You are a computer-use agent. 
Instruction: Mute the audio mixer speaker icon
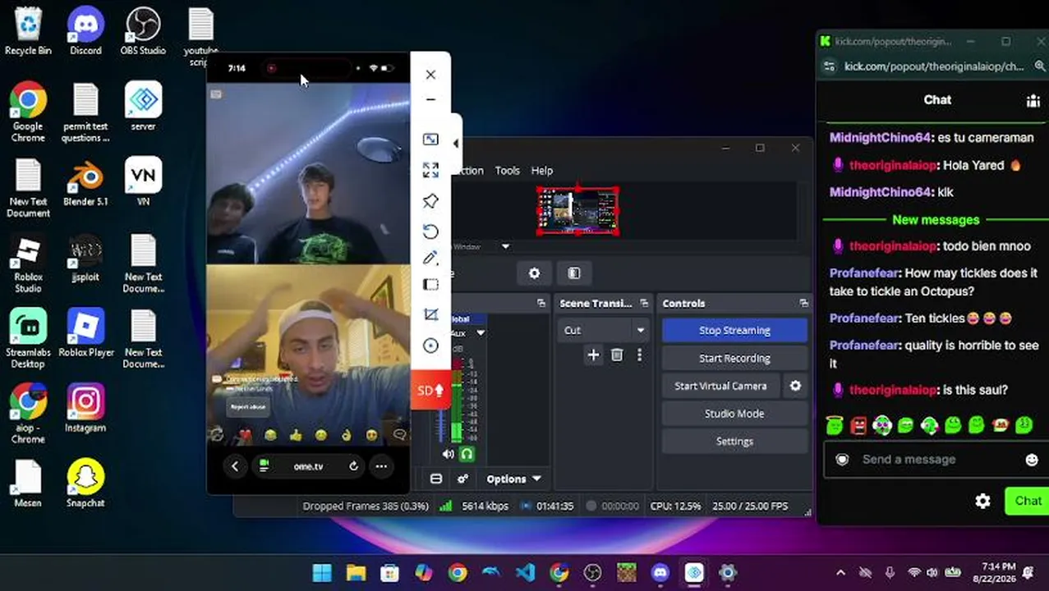click(x=448, y=453)
